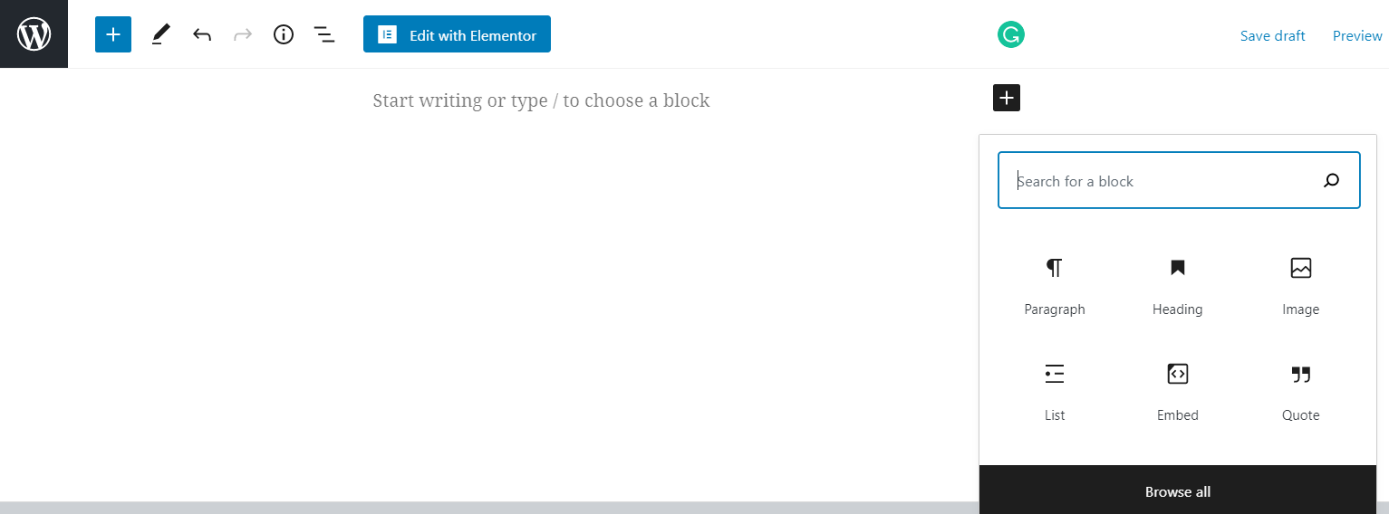Click the black inline add block button
Viewport: 1389px width, 514px height.
click(x=1007, y=98)
